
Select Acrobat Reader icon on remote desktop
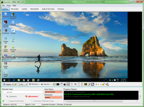5,24
